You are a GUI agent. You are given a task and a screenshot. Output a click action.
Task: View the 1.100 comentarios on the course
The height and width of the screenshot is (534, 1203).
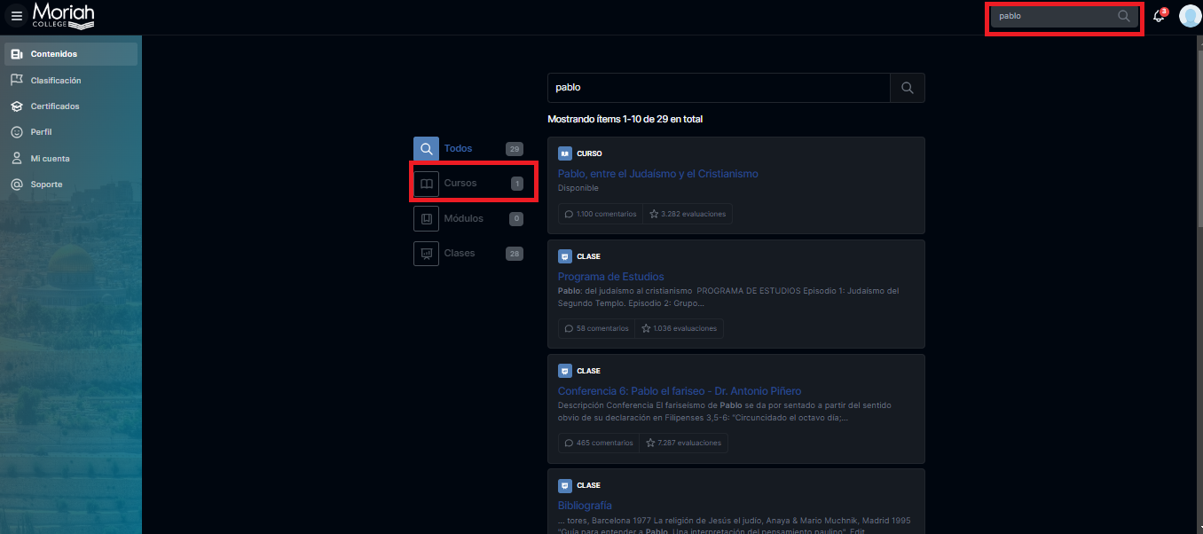tap(601, 214)
